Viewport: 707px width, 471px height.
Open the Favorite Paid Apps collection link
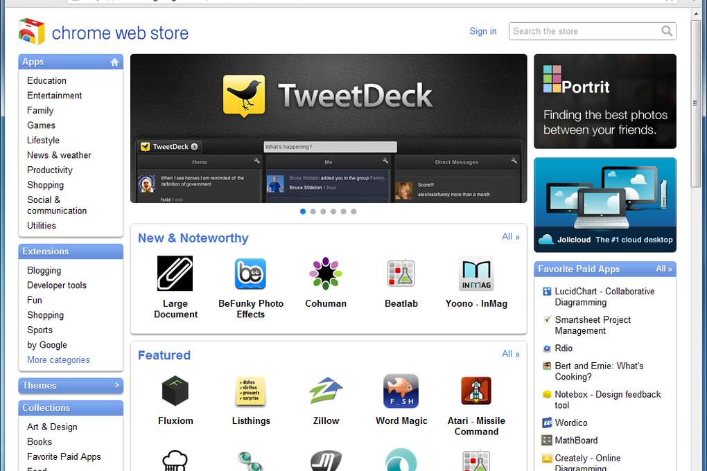(x=64, y=456)
